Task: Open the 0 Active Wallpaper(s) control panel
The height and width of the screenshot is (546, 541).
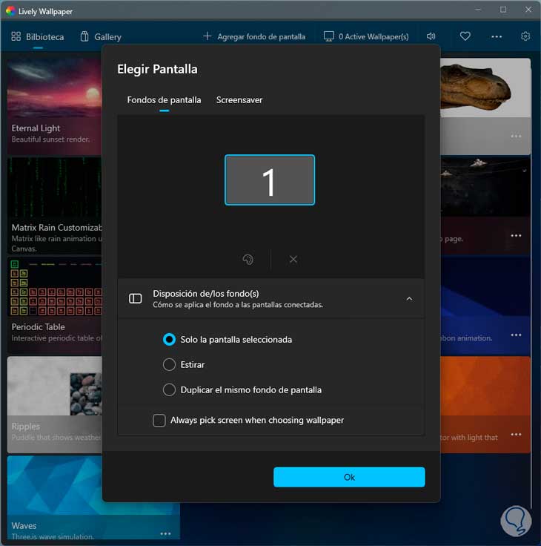Action: pos(366,36)
